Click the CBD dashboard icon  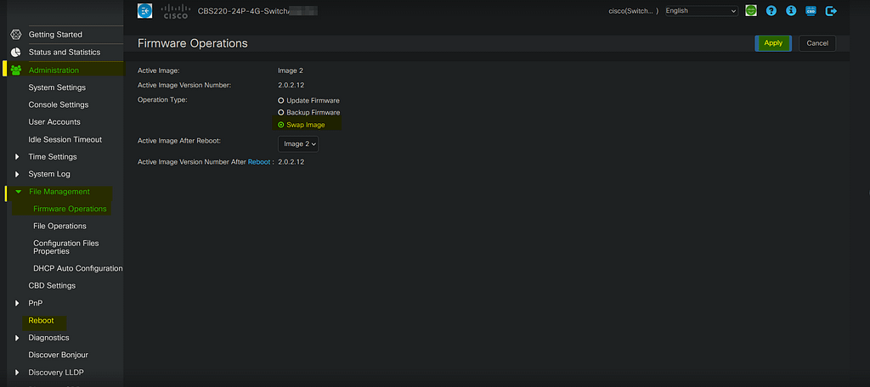811,11
